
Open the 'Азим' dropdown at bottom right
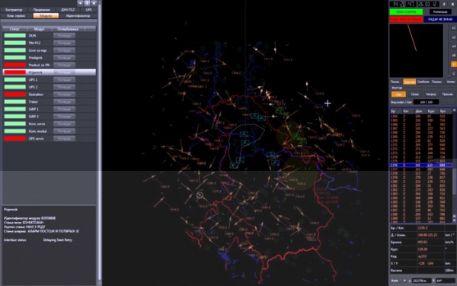tap(398, 281)
